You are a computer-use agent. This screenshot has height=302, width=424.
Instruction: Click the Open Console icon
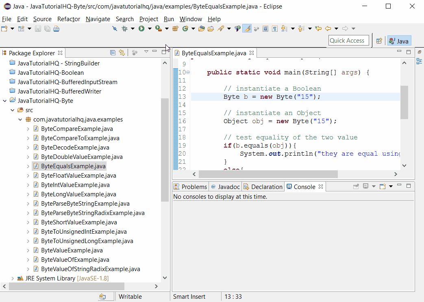[x=383, y=186]
